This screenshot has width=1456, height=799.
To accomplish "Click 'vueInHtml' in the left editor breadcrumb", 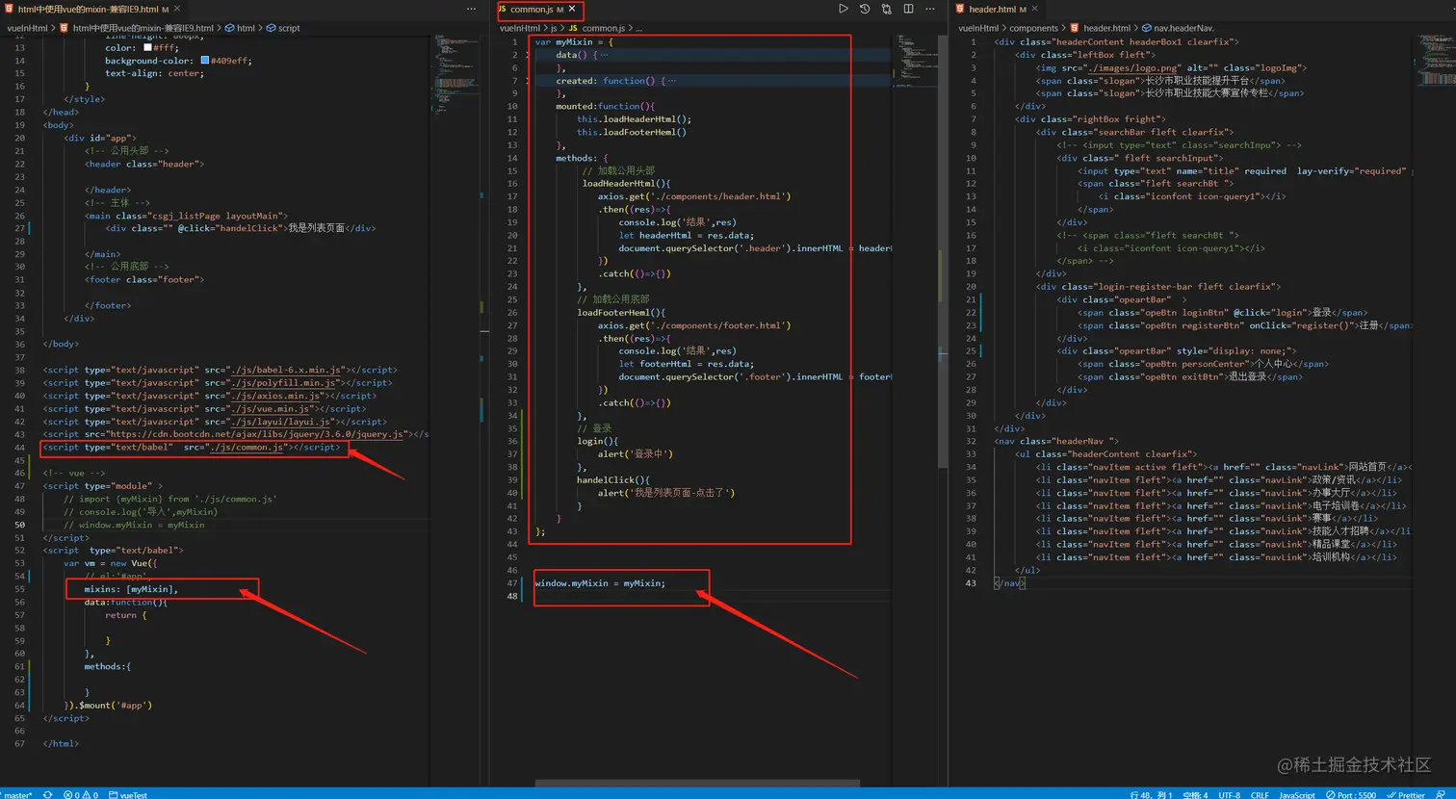I will [x=27, y=28].
